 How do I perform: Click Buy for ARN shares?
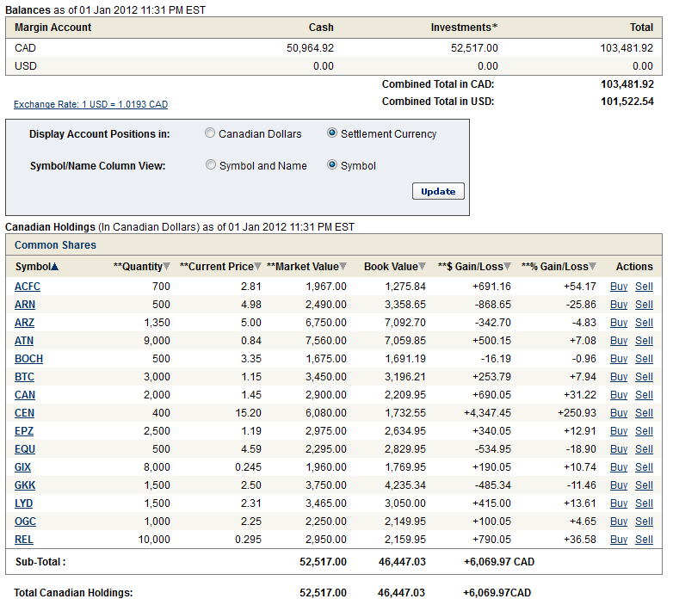click(618, 305)
